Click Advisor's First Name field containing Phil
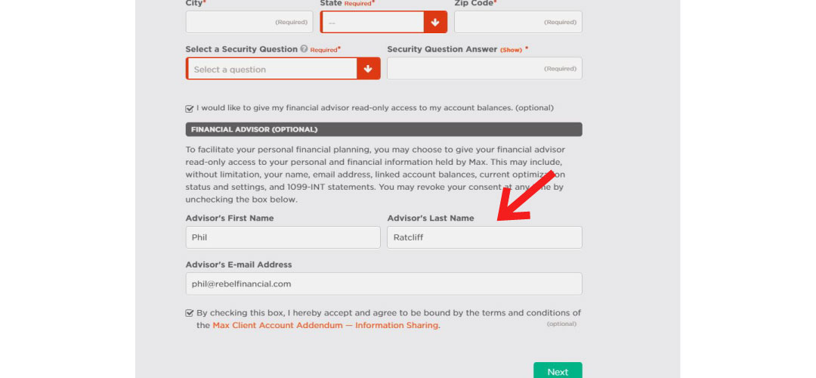Image resolution: width=816 pixels, height=378 pixels. tap(283, 237)
